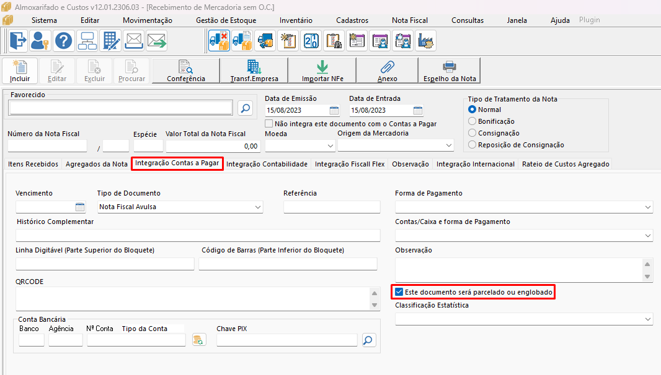Click the factory with coins icon

tap(426, 41)
